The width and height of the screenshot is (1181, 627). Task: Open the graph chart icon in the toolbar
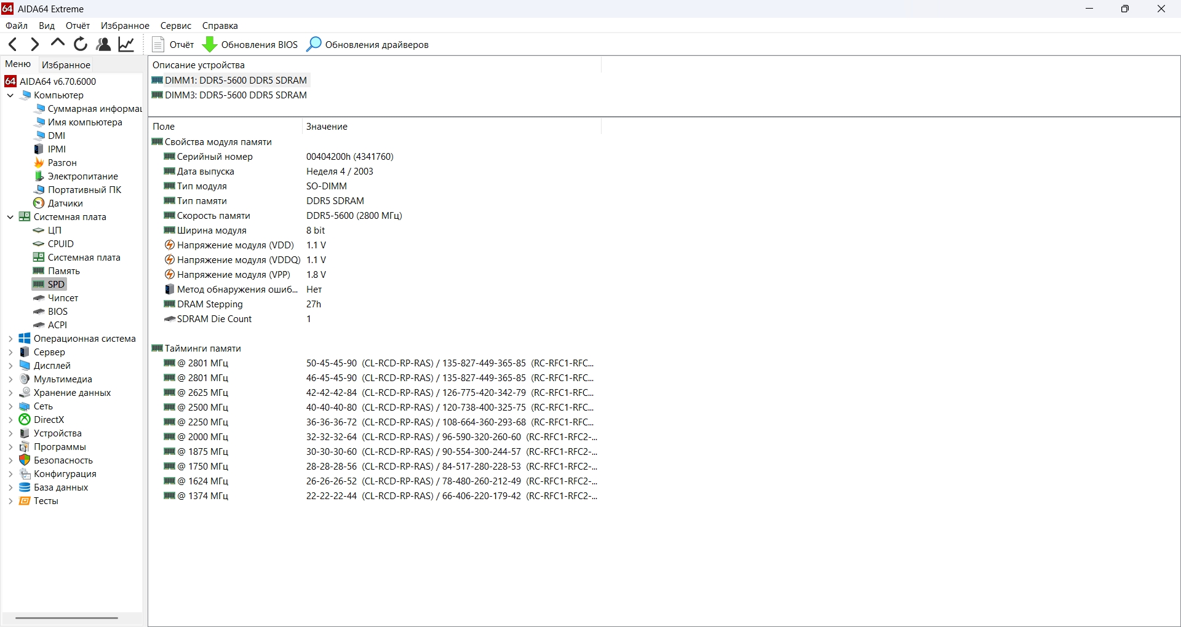[x=126, y=44]
